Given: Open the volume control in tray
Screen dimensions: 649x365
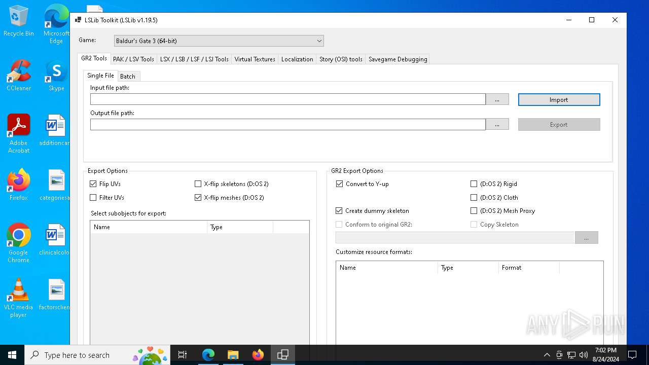Looking at the screenshot, I should [584, 355].
